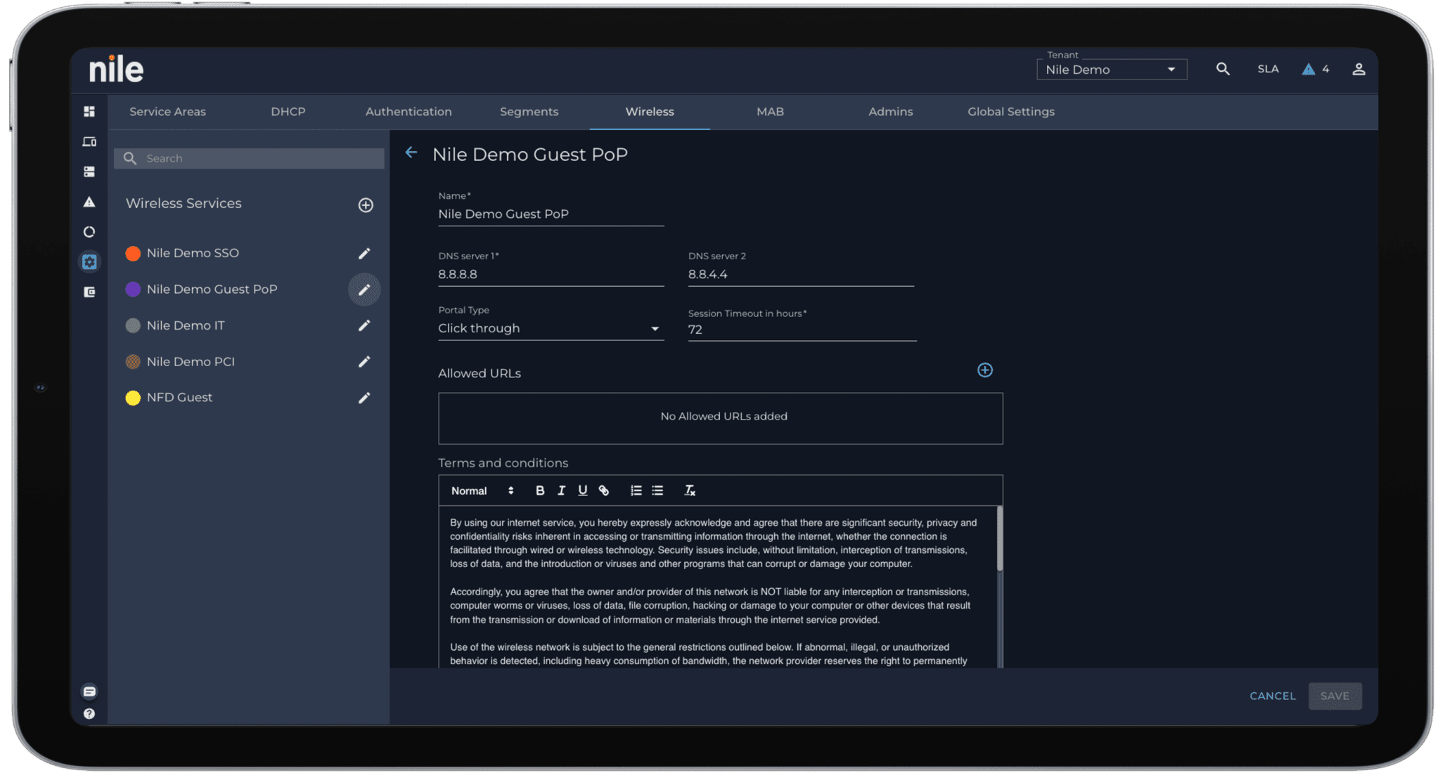Open the devices icon in left sidebar
This screenshot has width=1440, height=773.
(x=89, y=142)
